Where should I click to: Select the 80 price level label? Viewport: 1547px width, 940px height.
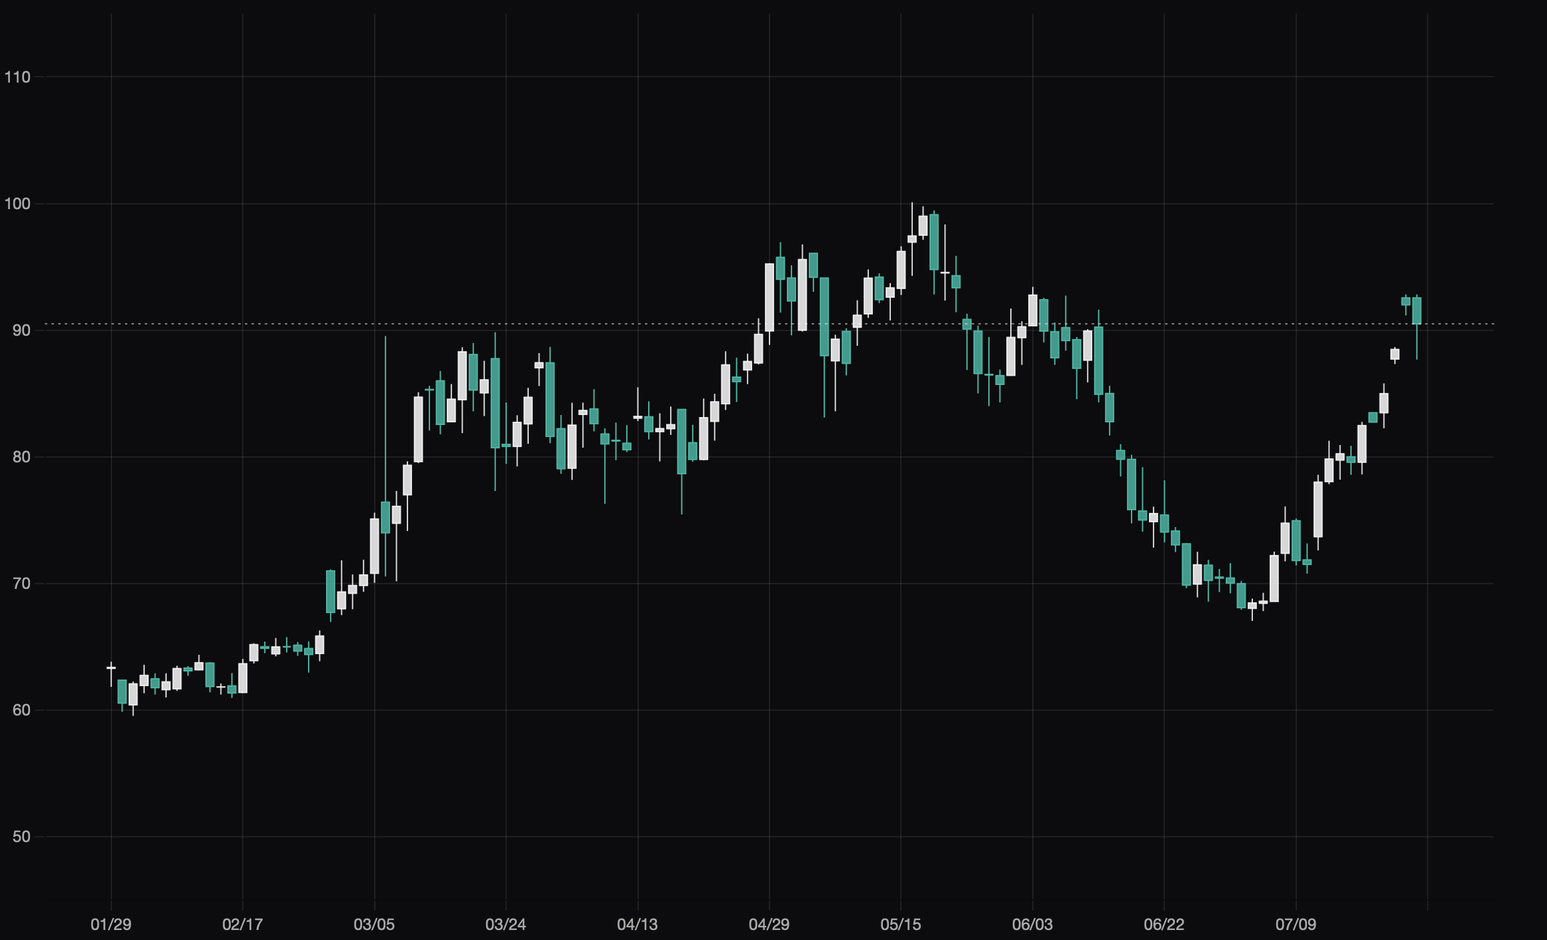tap(21, 457)
